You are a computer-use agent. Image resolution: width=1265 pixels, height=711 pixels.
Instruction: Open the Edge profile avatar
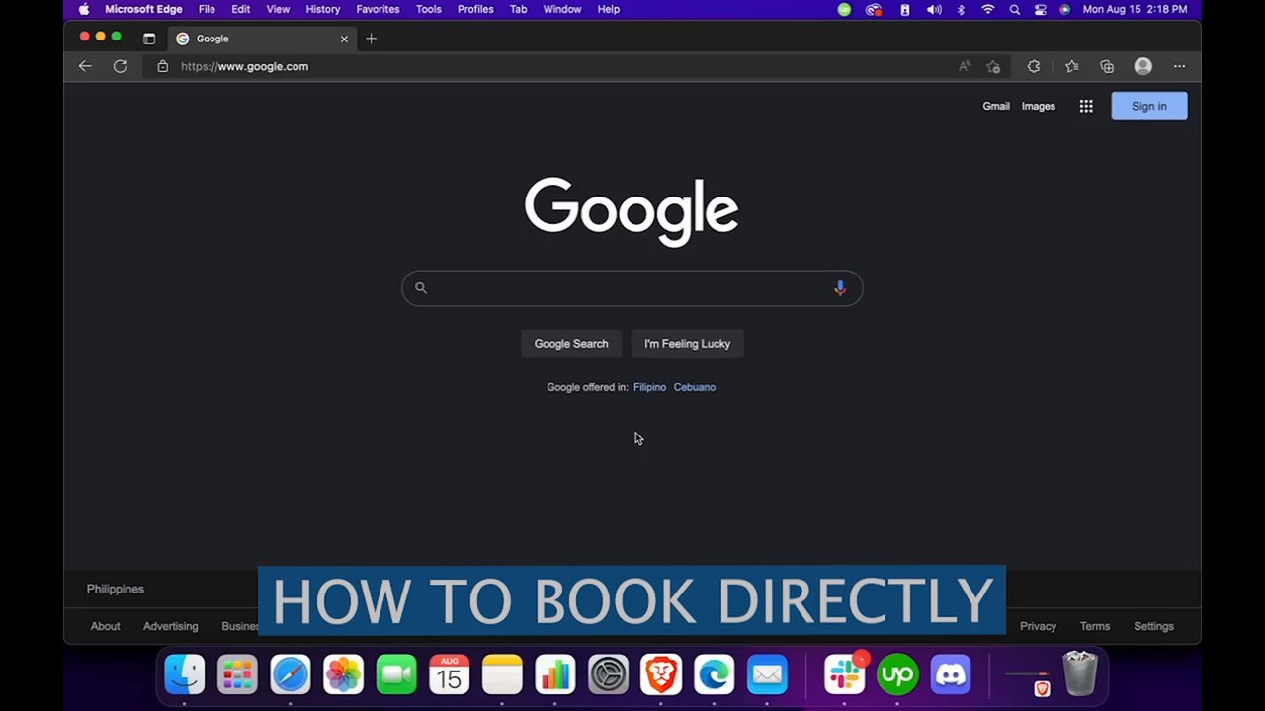(x=1143, y=66)
